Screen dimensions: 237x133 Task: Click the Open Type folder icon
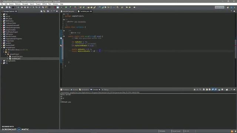coord(89,7)
